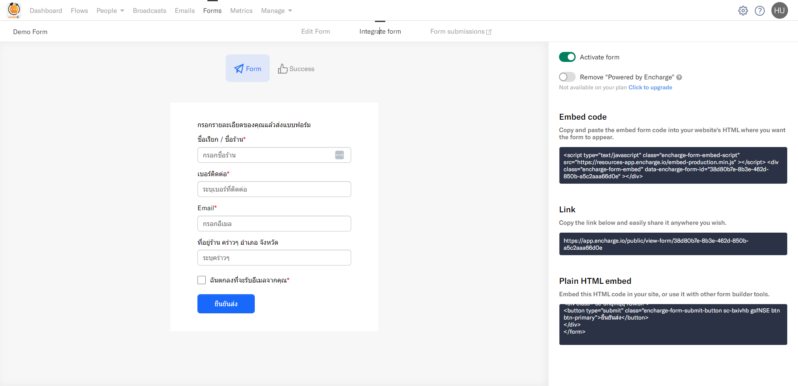
Task: Click the form Link URL box
Action: point(673,244)
